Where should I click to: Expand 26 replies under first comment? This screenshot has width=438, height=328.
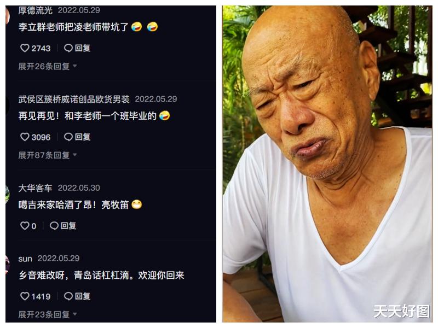pyautogui.click(x=48, y=66)
